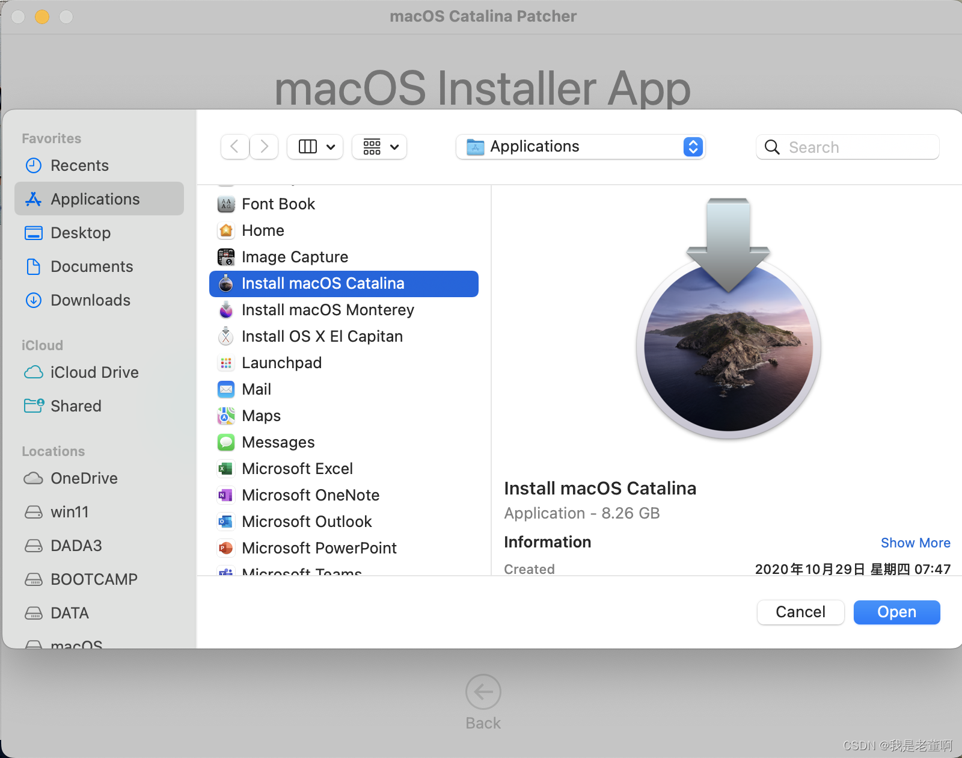Click the Desktop icon in sidebar
This screenshot has width=962, height=758.
pos(34,233)
